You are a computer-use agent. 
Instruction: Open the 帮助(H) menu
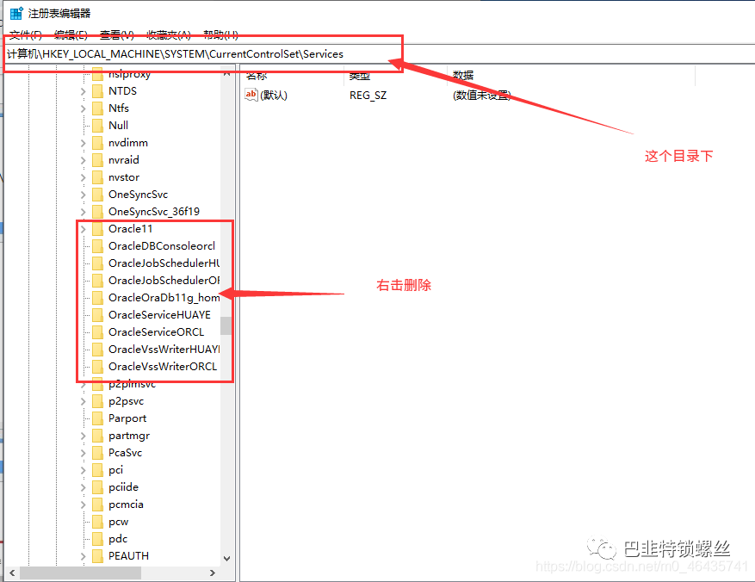tap(220, 34)
